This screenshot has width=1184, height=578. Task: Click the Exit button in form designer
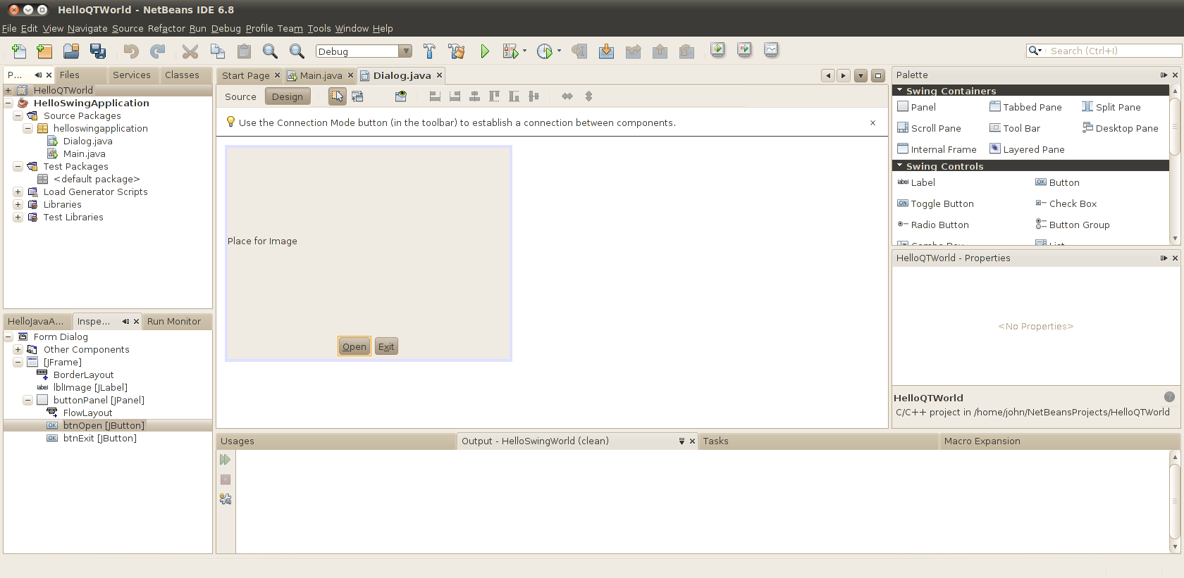coord(386,346)
